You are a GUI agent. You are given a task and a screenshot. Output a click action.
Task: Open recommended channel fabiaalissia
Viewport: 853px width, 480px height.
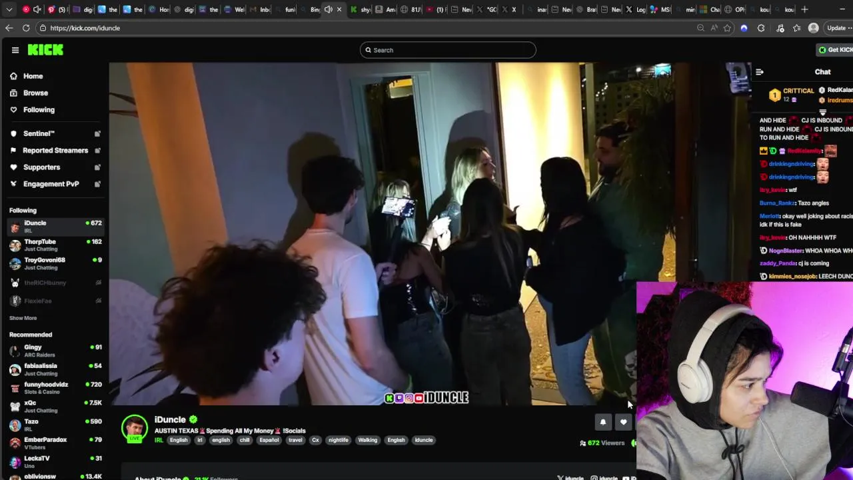click(55, 369)
